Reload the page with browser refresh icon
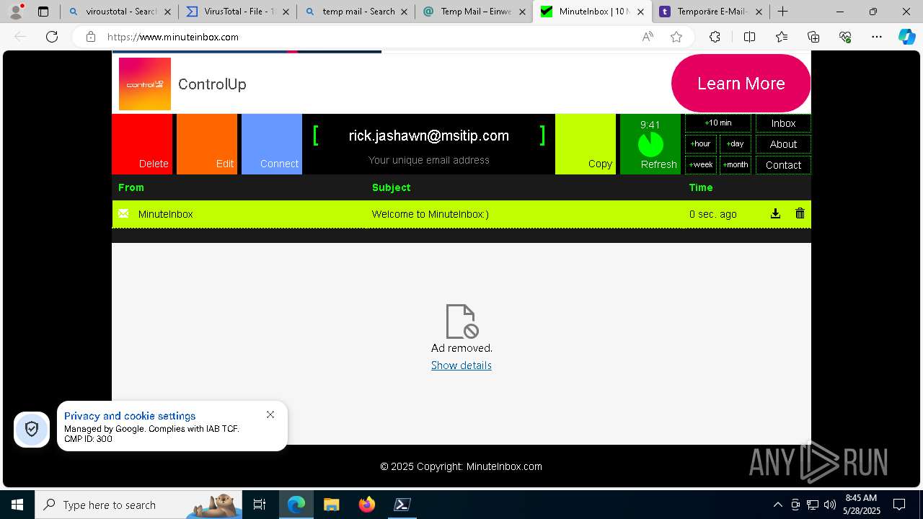 coord(52,37)
